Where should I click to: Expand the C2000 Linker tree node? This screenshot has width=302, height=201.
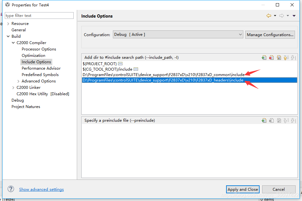tap(13, 88)
